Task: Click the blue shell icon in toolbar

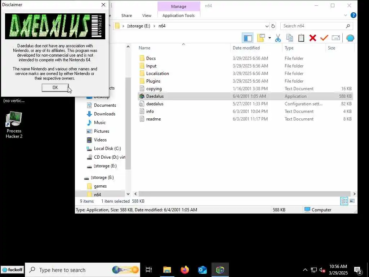Action: coord(350,38)
